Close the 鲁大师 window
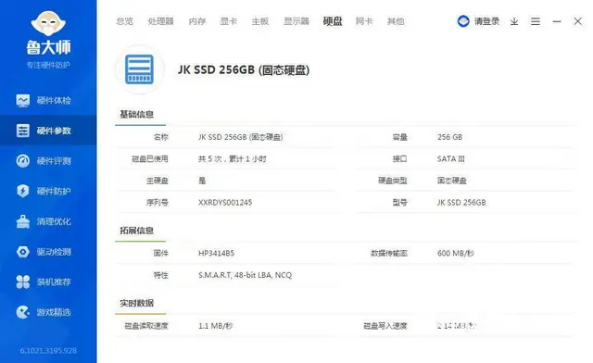The width and height of the screenshot is (593, 363). [x=577, y=21]
